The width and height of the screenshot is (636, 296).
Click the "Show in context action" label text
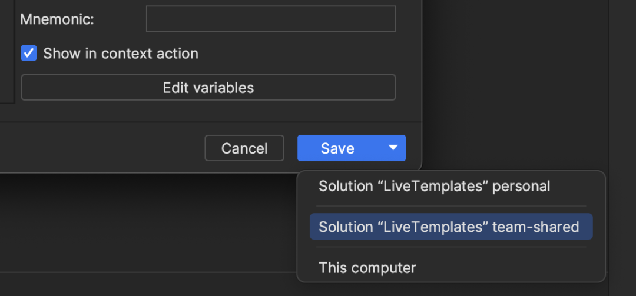121,54
